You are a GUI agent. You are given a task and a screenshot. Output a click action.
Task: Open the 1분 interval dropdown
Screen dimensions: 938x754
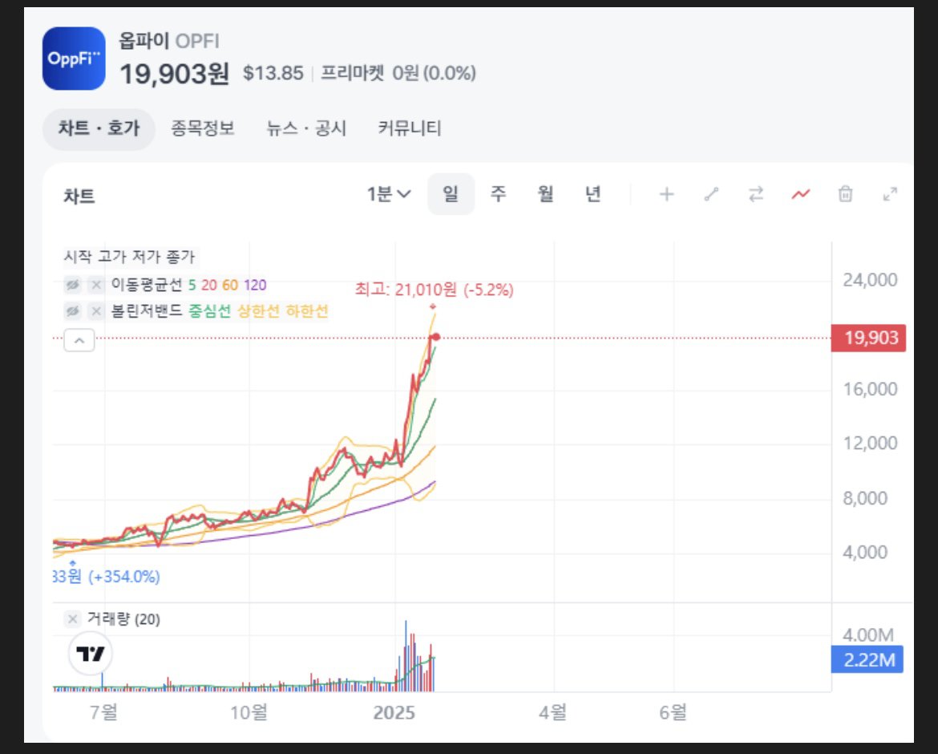click(385, 193)
